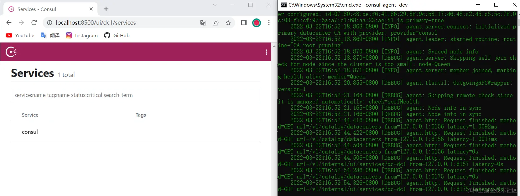This screenshot has width=520, height=196.
Task: Click the cmd.exe window title text
Action: 348,5
